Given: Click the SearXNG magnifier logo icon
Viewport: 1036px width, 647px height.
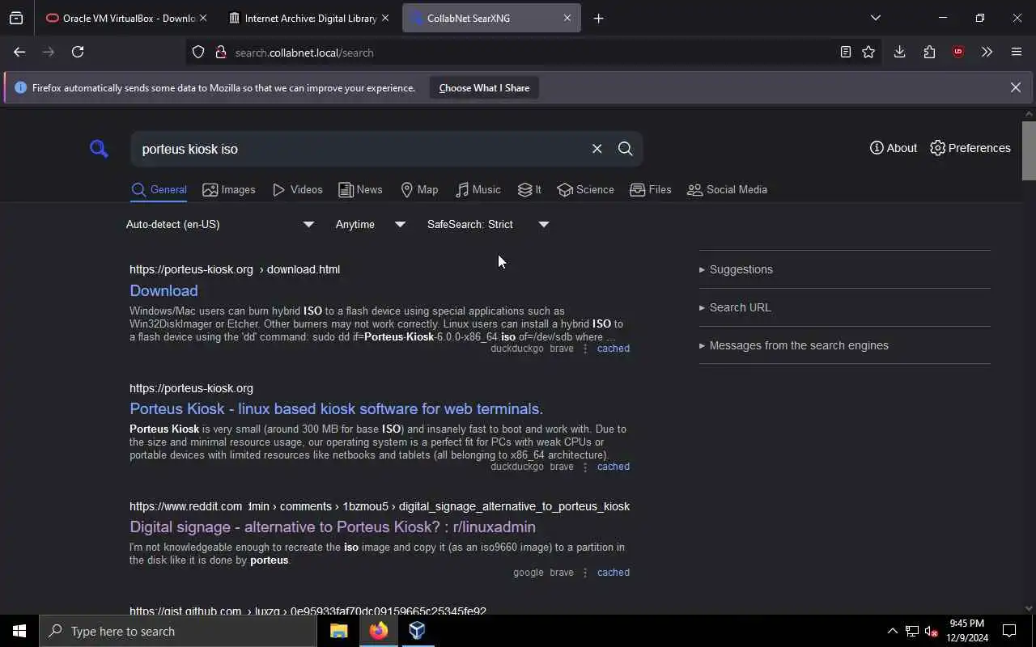Looking at the screenshot, I should tap(99, 149).
